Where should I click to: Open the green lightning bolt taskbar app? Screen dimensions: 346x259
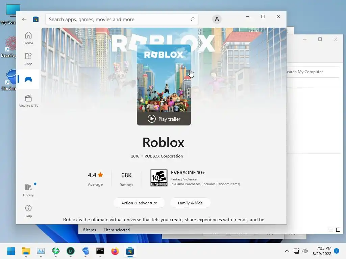(56, 251)
